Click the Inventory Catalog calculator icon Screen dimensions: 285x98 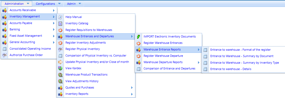tap(60, 24)
